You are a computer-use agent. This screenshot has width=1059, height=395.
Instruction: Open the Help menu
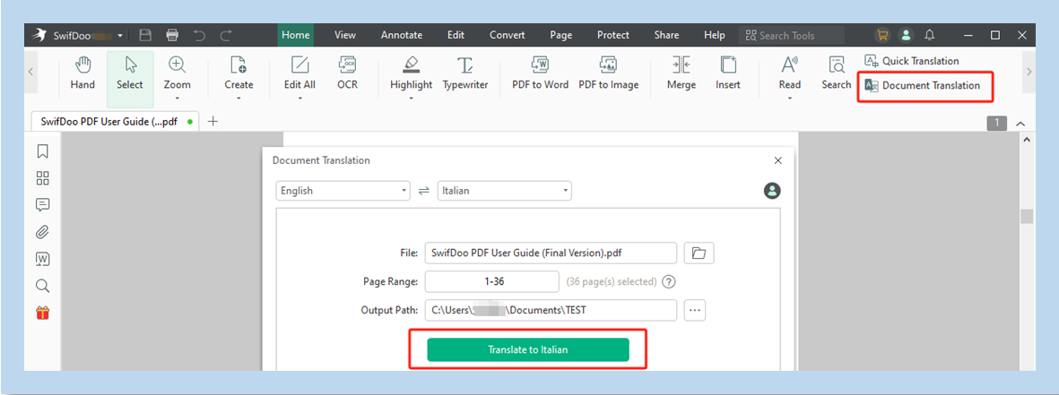pyautogui.click(x=715, y=35)
